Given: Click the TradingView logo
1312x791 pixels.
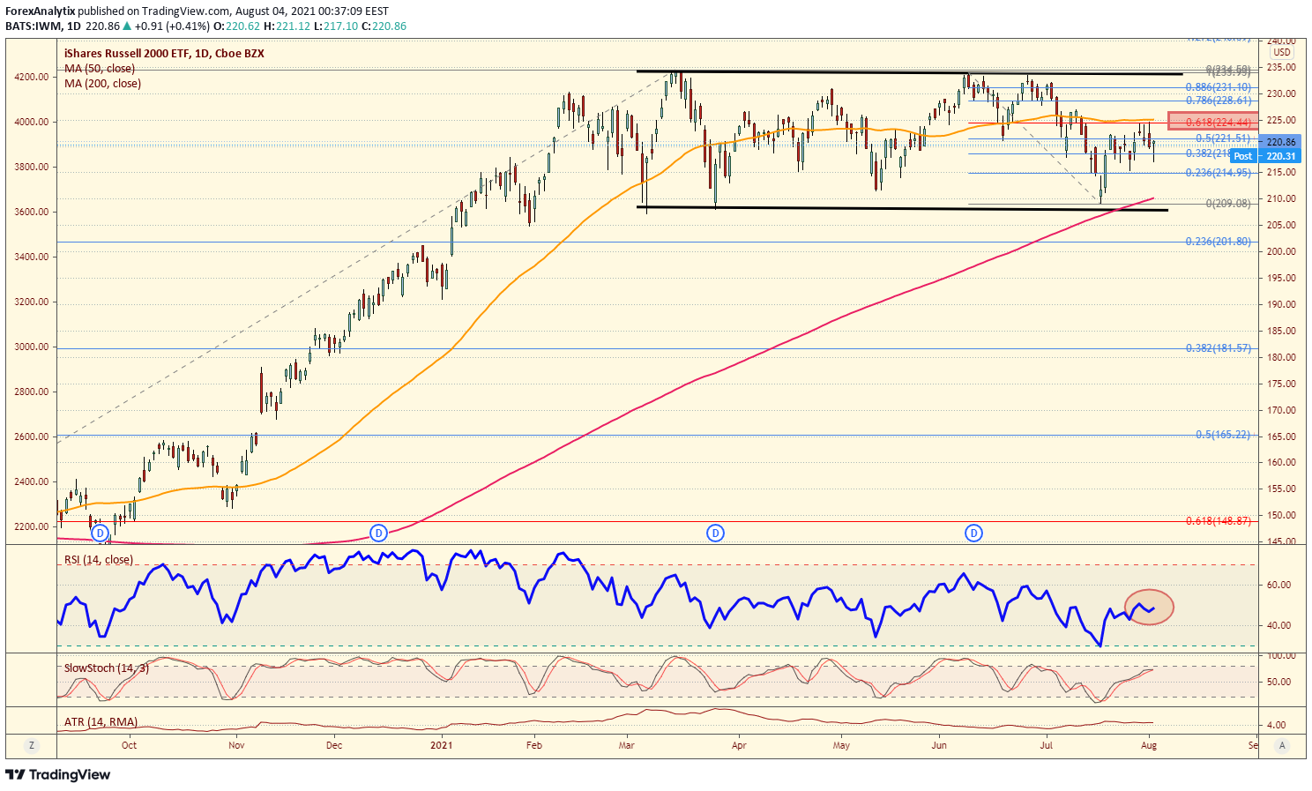Looking at the screenshot, I should pyautogui.click(x=58, y=774).
